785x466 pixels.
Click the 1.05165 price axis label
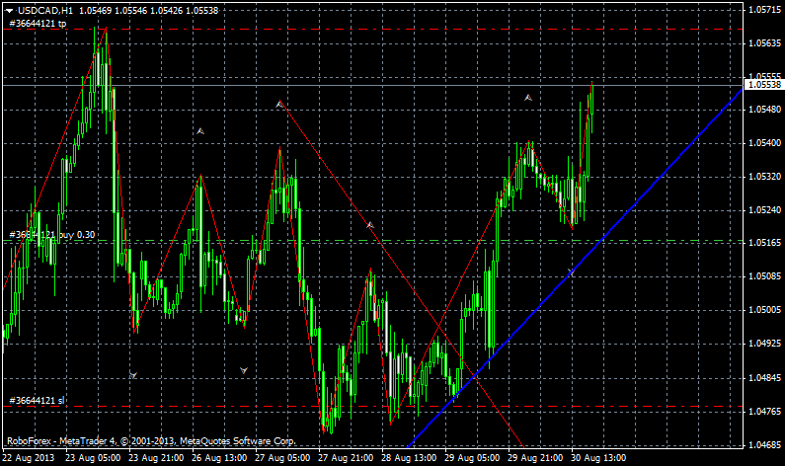764,243
